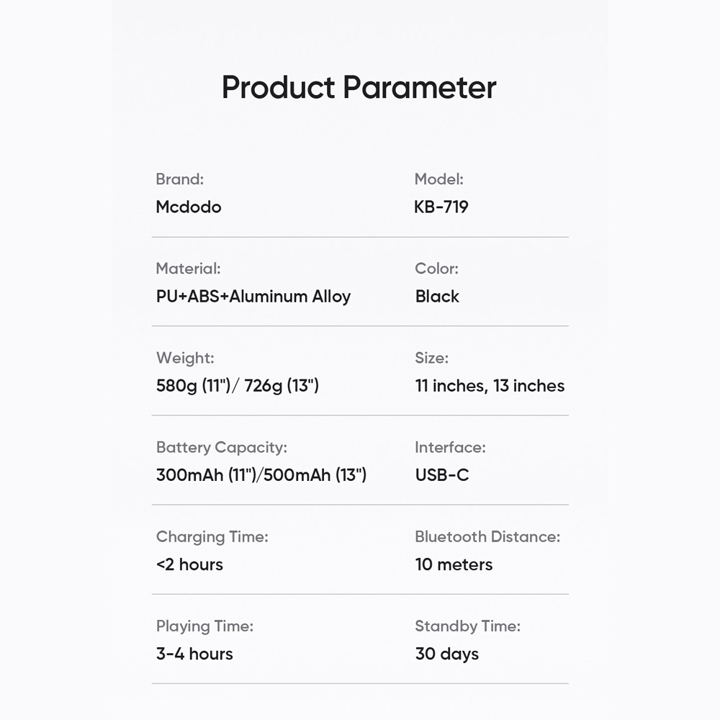The height and width of the screenshot is (720, 720).
Task: Select the 3-4 hours playing time
Action: (x=194, y=654)
